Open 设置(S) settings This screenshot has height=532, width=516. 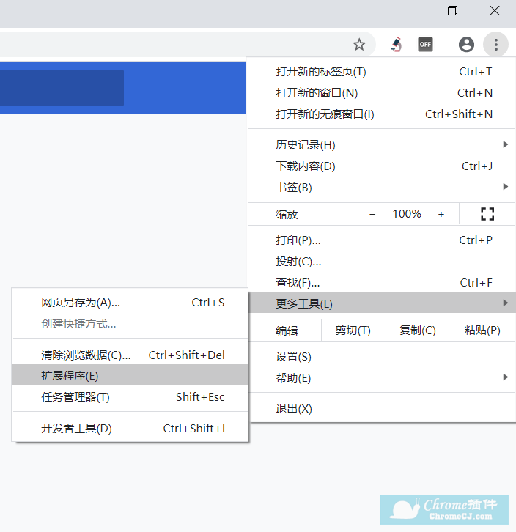coord(382,357)
